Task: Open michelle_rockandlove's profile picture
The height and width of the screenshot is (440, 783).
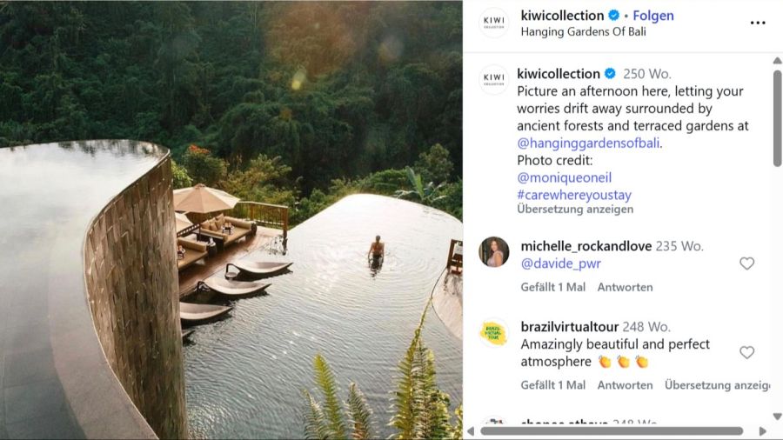Action: point(493,251)
